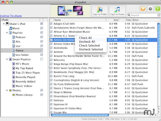Choose Uncheck Selected from the context menu

91,49
